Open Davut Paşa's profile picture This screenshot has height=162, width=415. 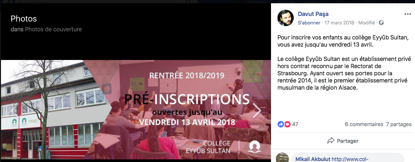pyautogui.click(x=286, y=18)
